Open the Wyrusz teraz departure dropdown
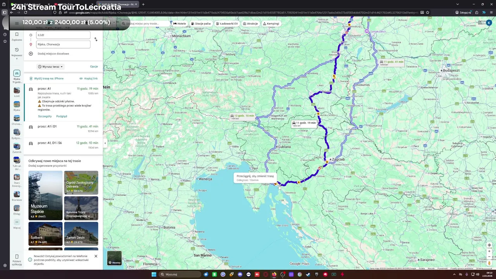This screenshot has width=496, height=279. point(50,67)
